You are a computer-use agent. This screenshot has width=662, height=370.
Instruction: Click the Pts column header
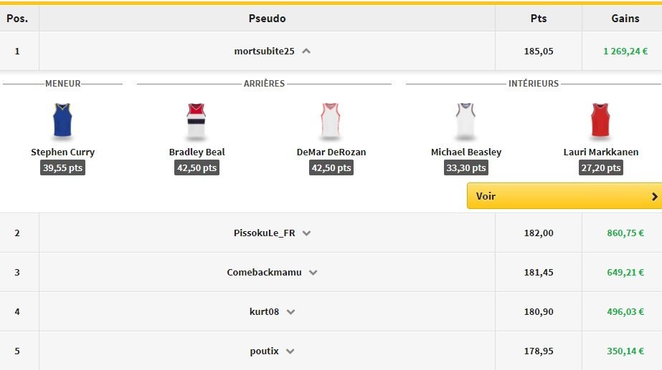point(538,19)
